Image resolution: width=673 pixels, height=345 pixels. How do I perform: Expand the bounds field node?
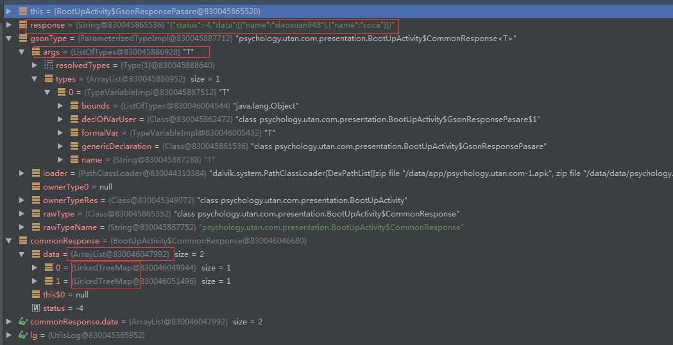point(60,106)
